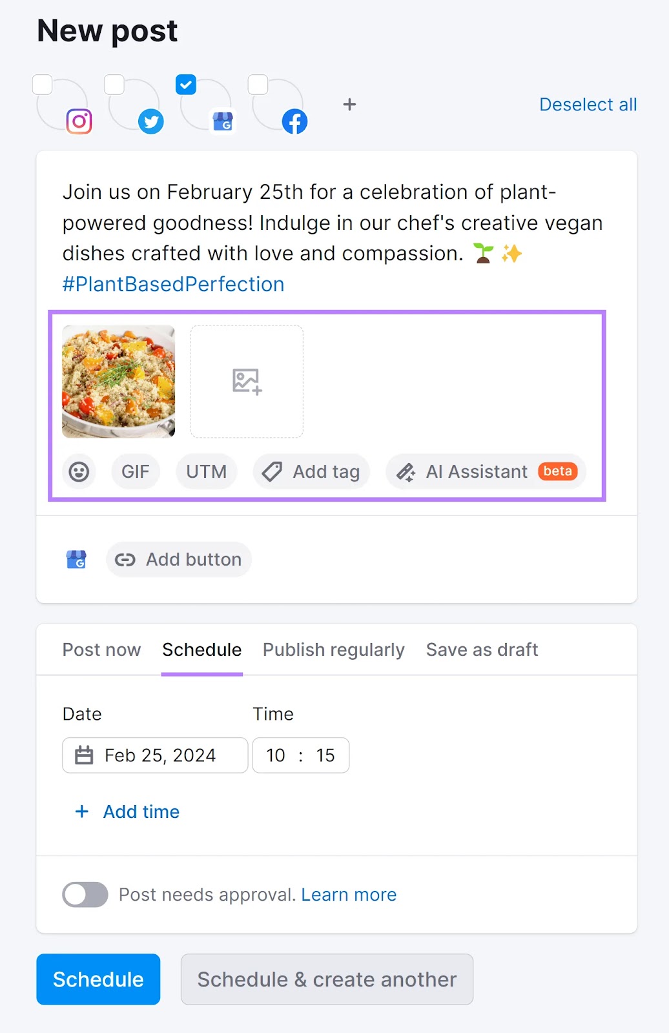Select the Instagram network icon

79,121
